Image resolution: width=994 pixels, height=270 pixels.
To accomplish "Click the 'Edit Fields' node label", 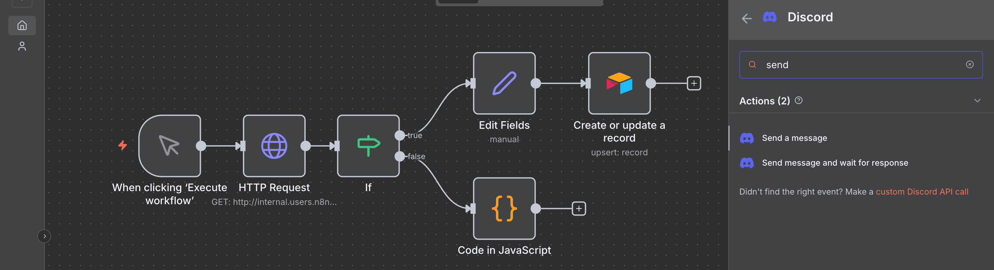I will (504, 125).
